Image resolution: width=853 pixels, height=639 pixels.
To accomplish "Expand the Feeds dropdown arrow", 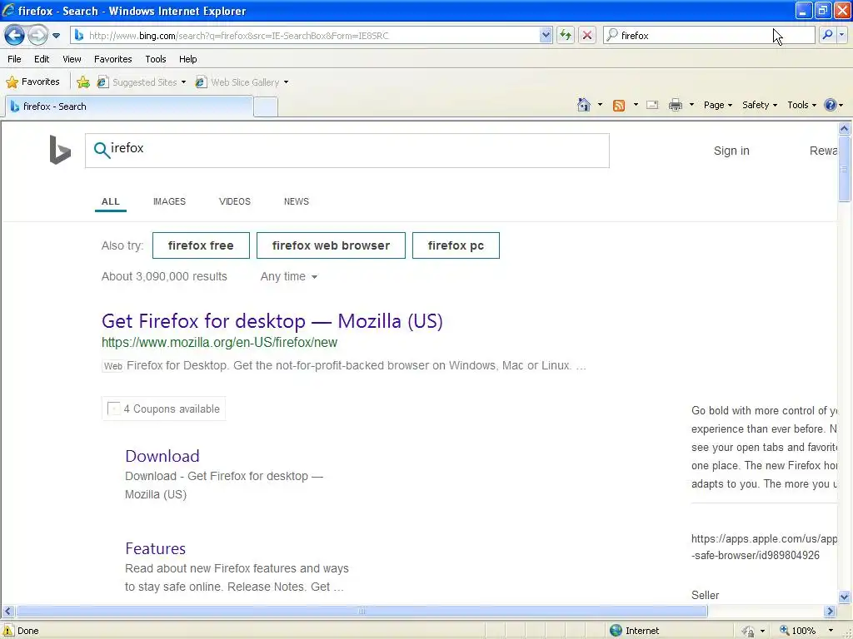I will pyautogui.click(x=636, y=105).
